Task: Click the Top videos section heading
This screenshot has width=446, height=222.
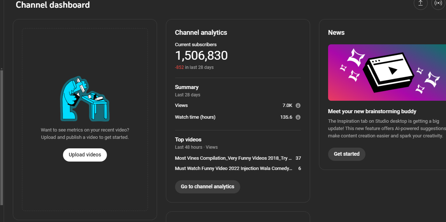Action: coord(188,140)
